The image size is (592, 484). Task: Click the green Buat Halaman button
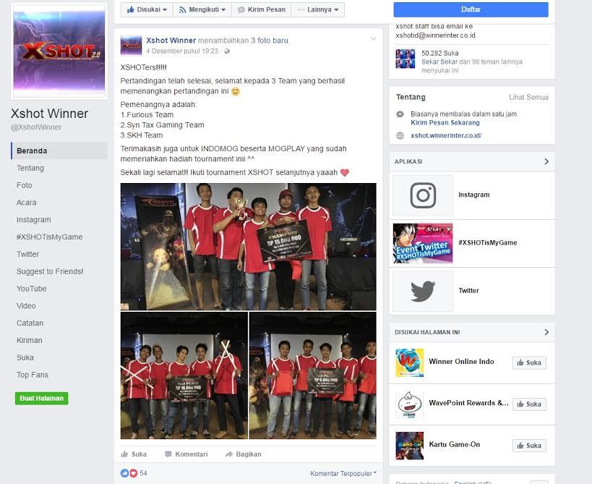click(41, 398)
